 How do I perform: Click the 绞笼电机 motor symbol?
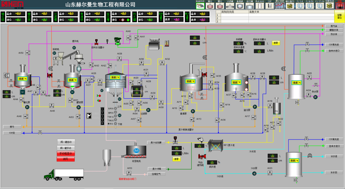coord(136,150)
